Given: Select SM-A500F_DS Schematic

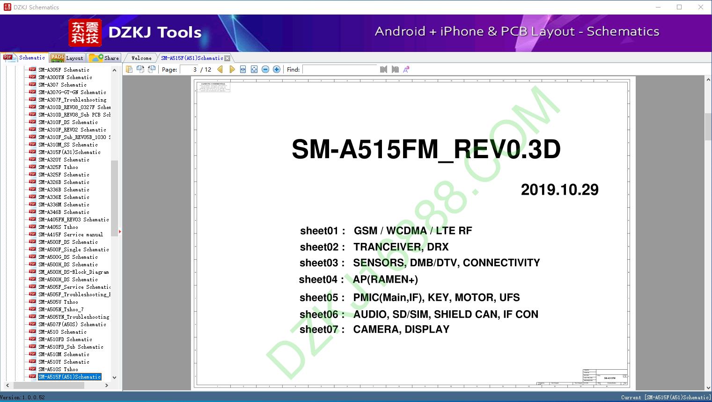Looking at the screenshot, I should tap(68, 242).
